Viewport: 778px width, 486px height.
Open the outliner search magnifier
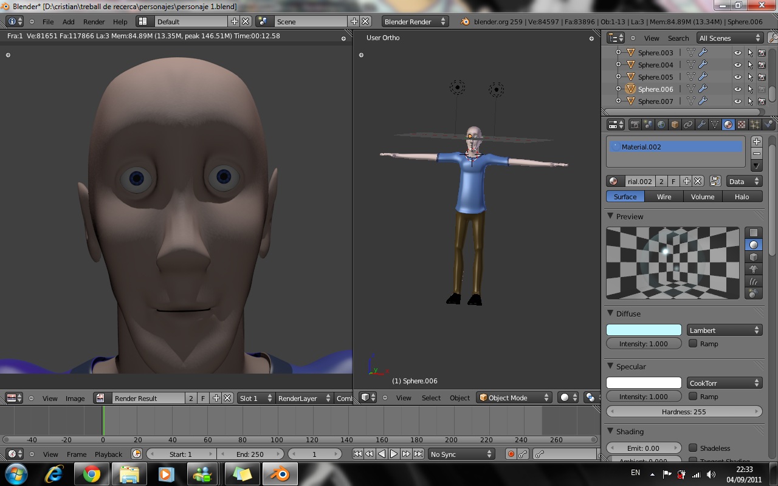point(773,38)
